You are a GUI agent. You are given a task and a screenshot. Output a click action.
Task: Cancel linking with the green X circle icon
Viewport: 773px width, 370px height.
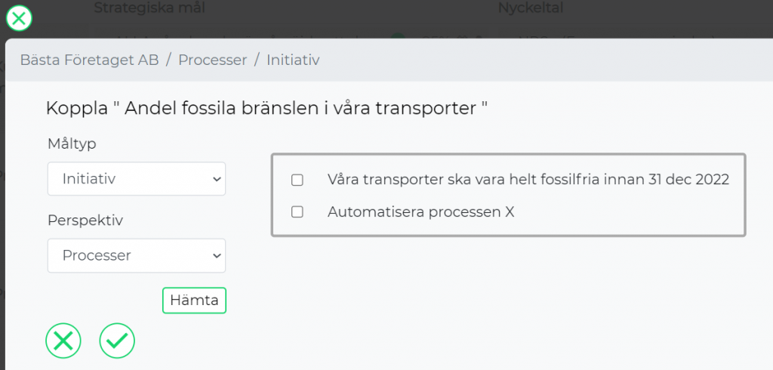tap(63, 341)
